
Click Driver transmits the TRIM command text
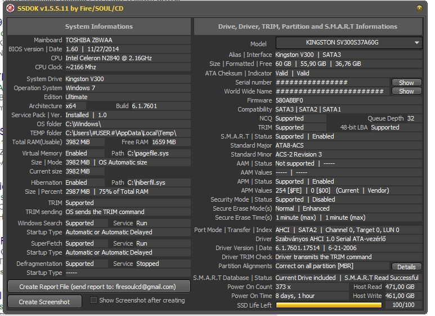(324, 257)
